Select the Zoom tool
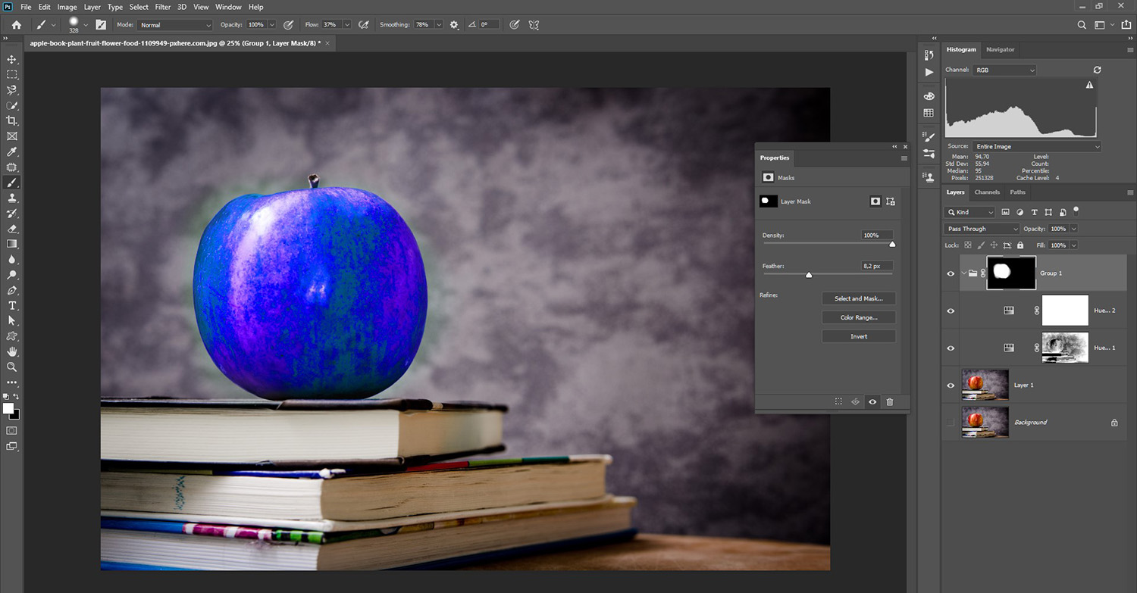The height and width of the screenshot is (593, 1137). click(11, 367)
